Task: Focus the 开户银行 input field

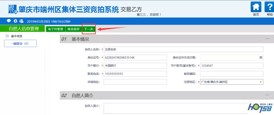Action: pos(135,66)
